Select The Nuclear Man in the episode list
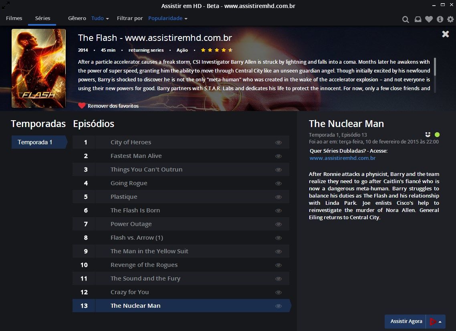 click(135, 306)
